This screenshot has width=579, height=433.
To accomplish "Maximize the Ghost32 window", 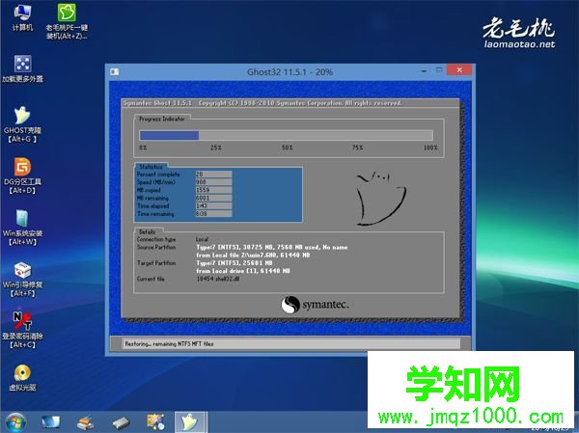I will click(x=439, y=69).
